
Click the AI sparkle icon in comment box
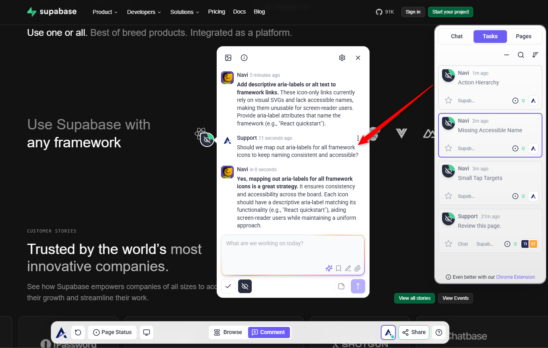pyautogui.click(x=329, y=268)
